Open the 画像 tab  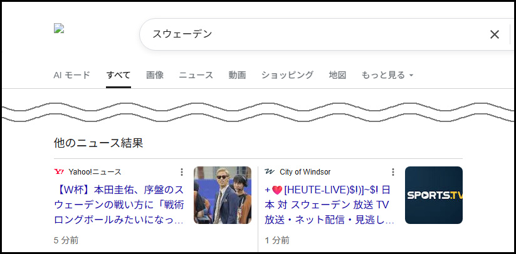coord(155,75)
